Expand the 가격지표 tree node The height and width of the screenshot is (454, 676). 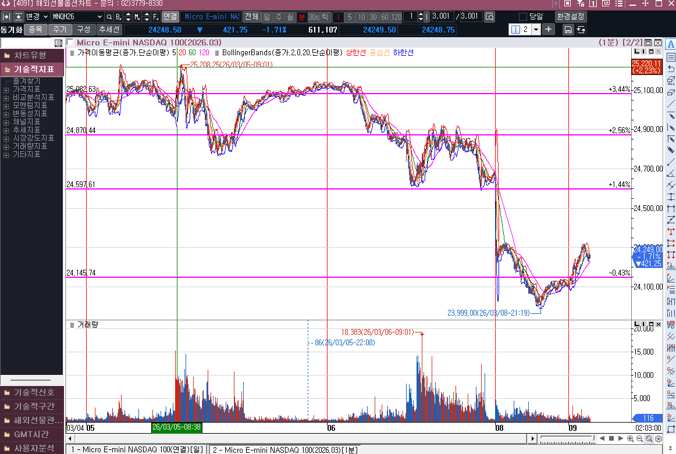[6, 90]
